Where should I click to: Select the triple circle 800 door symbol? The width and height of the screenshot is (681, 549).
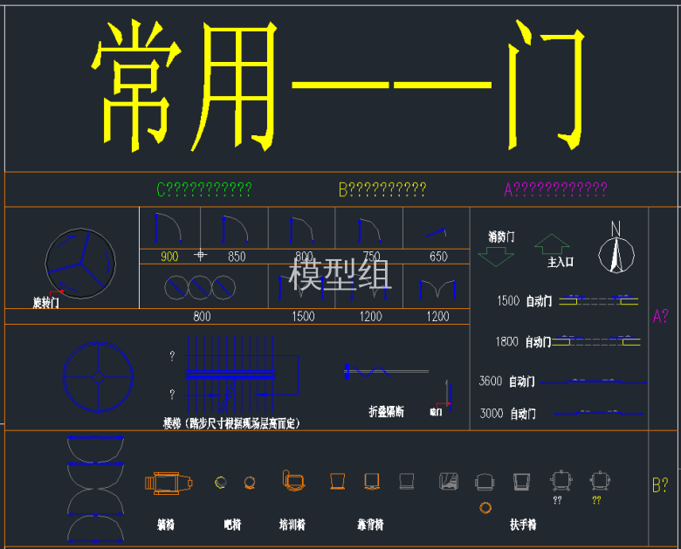pos(201,286)
